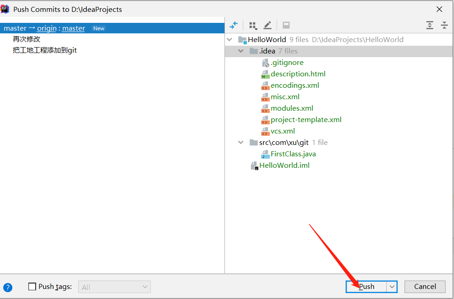Click the misc.xml file icon
The image size is (454, 299).
(x=265, y=97)
